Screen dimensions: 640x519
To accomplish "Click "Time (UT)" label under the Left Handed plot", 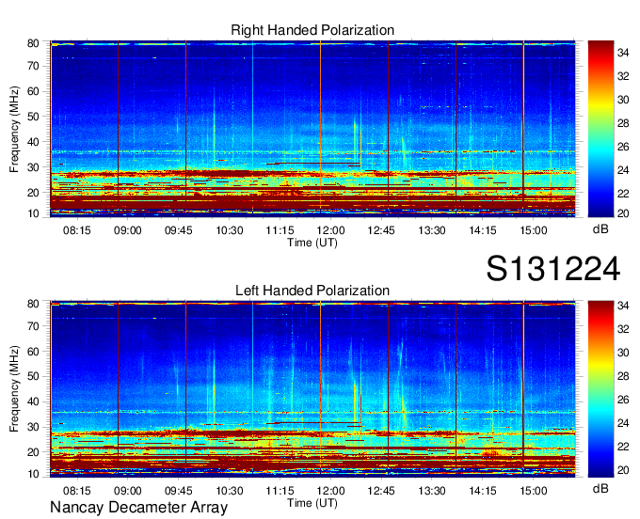I will click(312, 503).
